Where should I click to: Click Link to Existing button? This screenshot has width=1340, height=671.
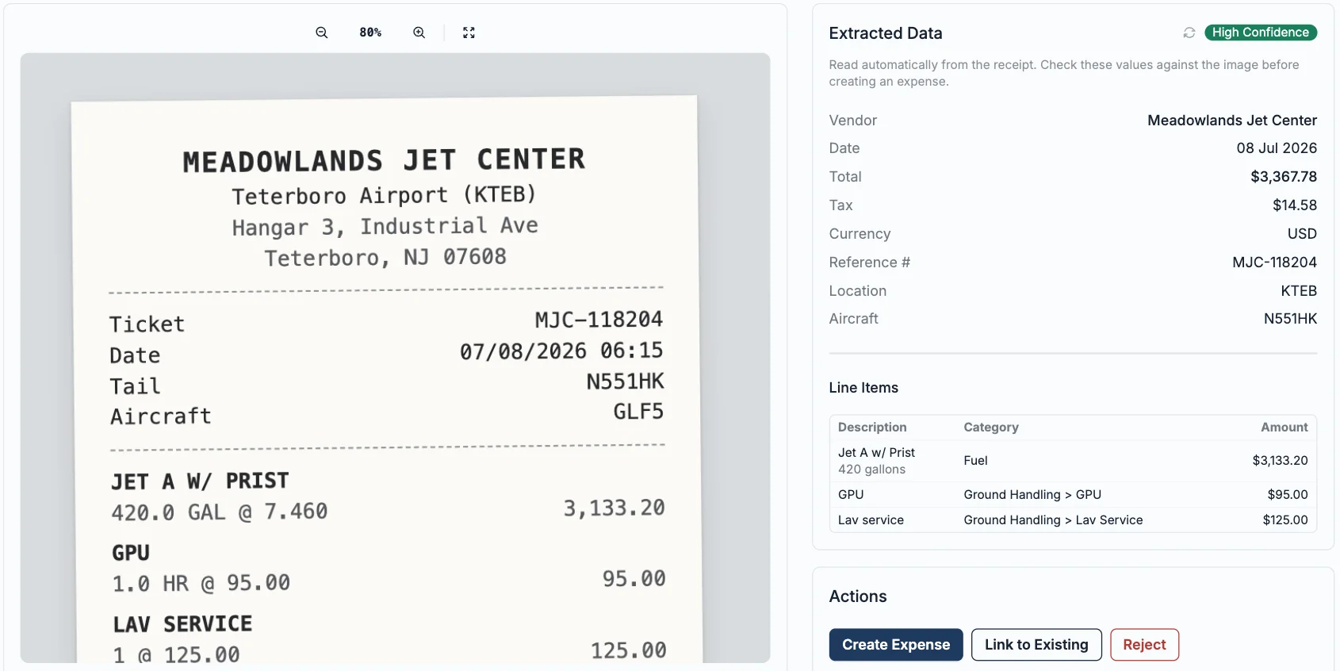pos(1036,645)
